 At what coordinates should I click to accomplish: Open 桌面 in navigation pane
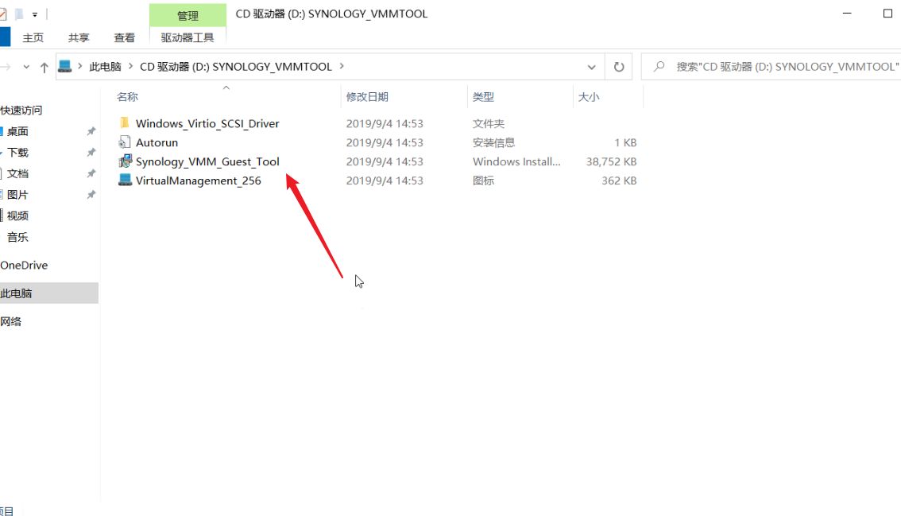tap(17, 131)
